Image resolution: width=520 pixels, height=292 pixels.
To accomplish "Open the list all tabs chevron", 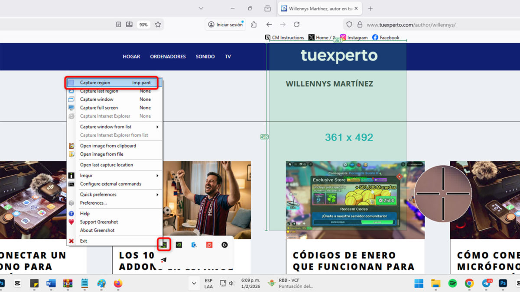I will click(201, 8).
